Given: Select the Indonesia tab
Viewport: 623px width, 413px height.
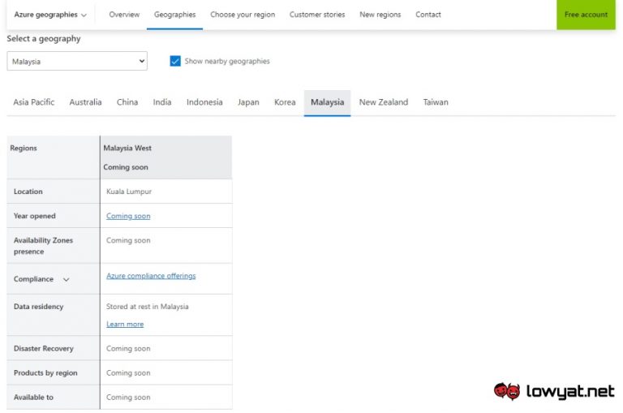Looking at the screenshot, I should pos(204,102).
